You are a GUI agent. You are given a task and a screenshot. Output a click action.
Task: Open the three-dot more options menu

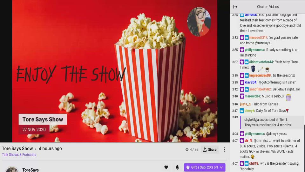point(224,149)
